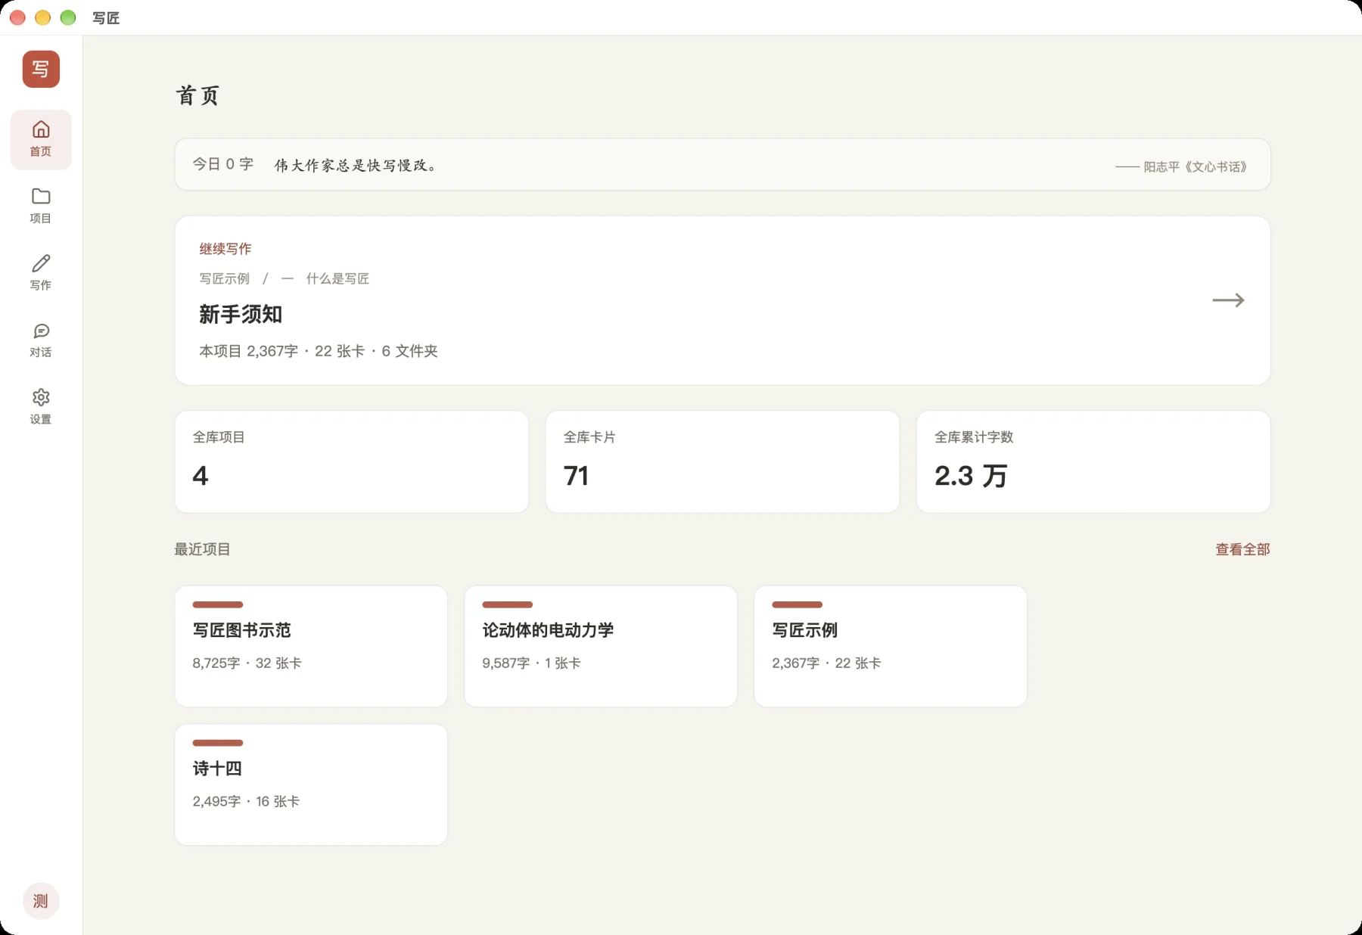
Task: Click the 全库累计字数 stat card
Action: (x=1093, y=461)
